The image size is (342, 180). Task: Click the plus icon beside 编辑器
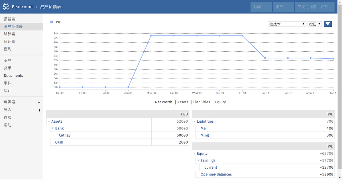(x=39, y=102)
